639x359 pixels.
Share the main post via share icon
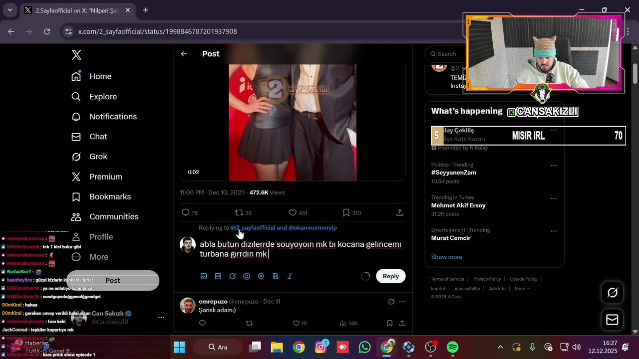[x=399, y=212]
